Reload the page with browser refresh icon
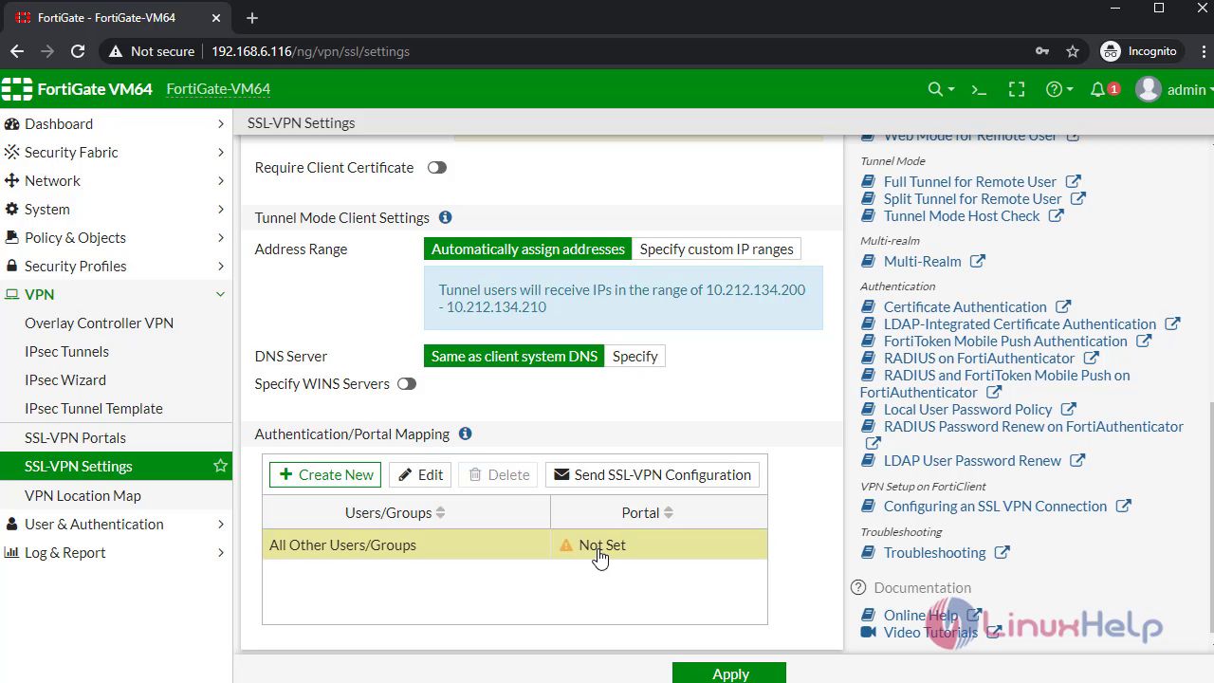1214x683 pixels. coord(78,51)
